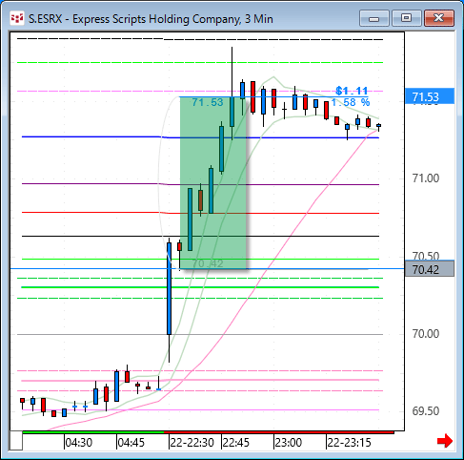Click the small white box at bottom-left corner
464x460 pixels.
click(16, 441)
